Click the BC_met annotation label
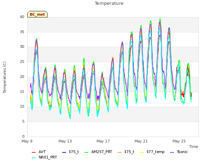This screenshot has height=164, width=219. coord(37,14)
